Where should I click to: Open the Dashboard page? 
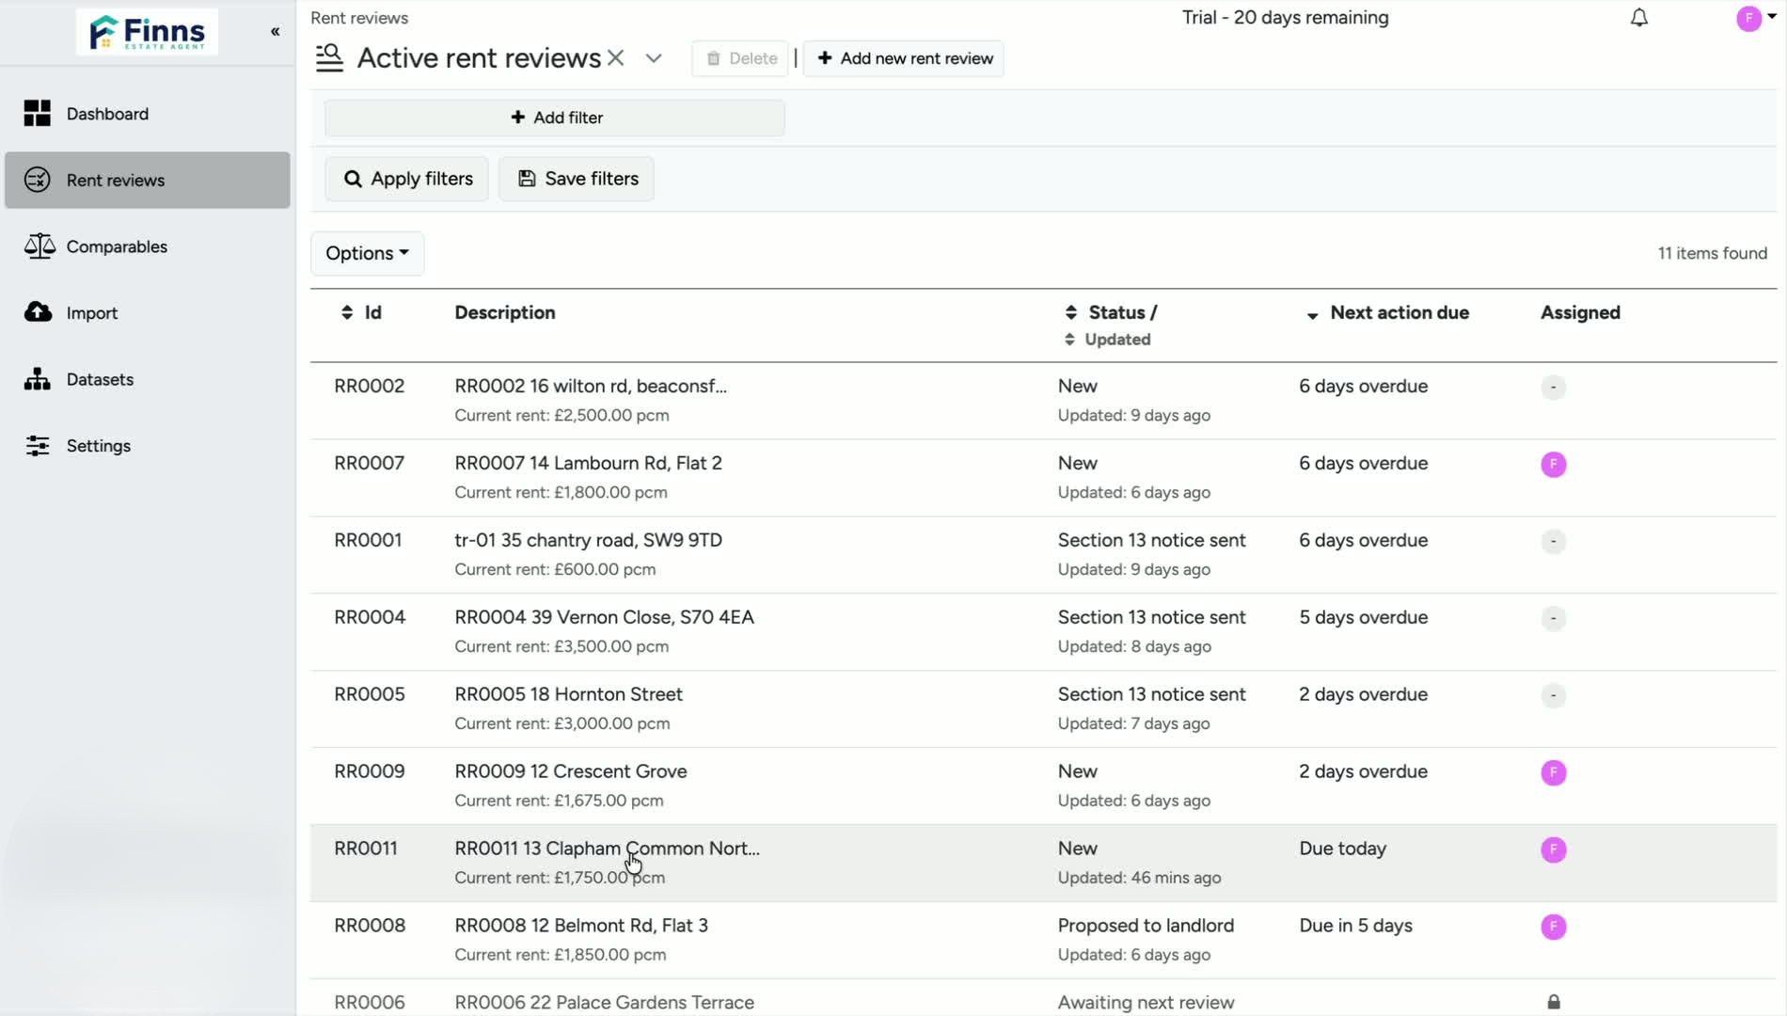(x=148, y=114)
